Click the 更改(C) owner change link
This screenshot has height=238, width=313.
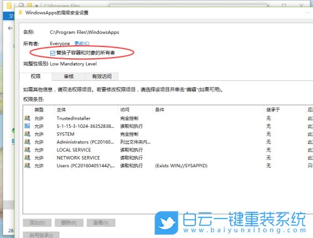coord(82,43)
